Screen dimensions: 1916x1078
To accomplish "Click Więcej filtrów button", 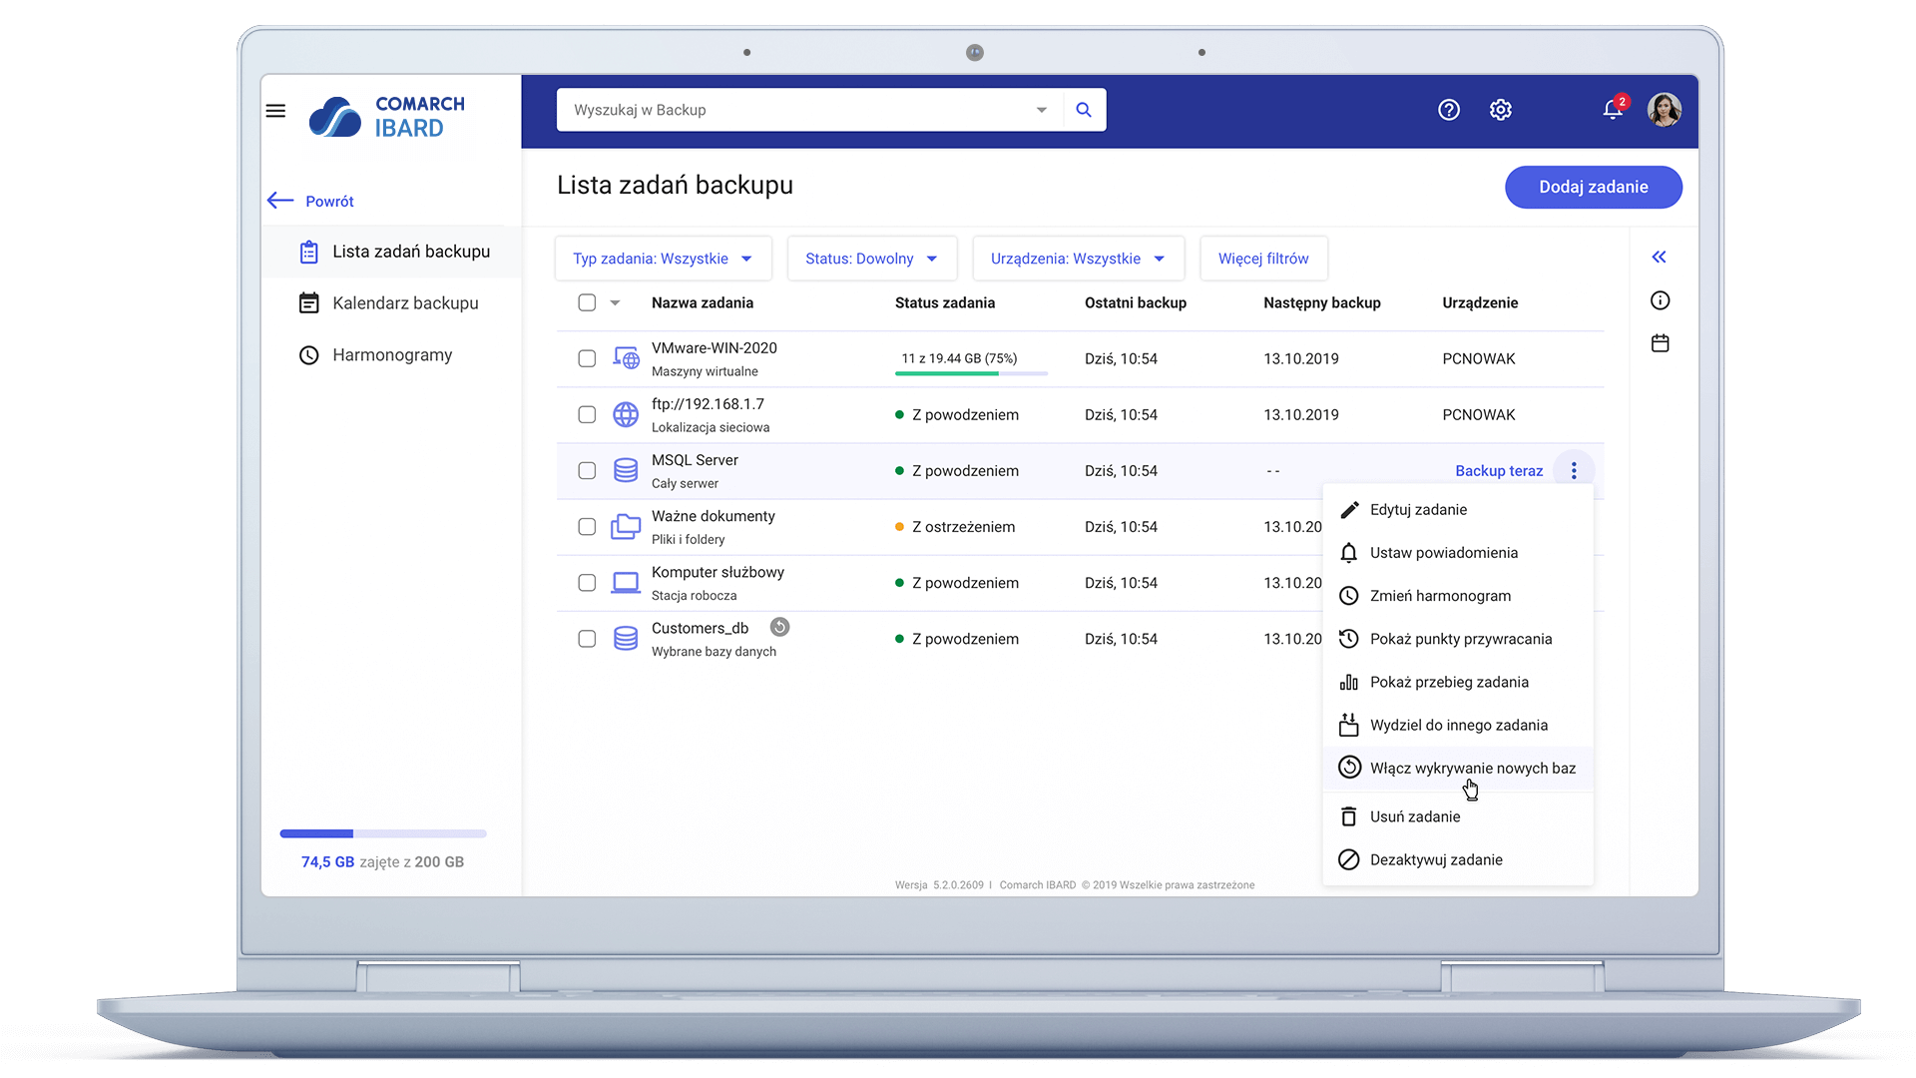I will (x=1263, y=259).
